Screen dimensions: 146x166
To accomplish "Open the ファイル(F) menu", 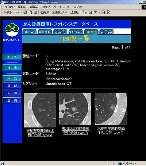I will pos(9,7).
